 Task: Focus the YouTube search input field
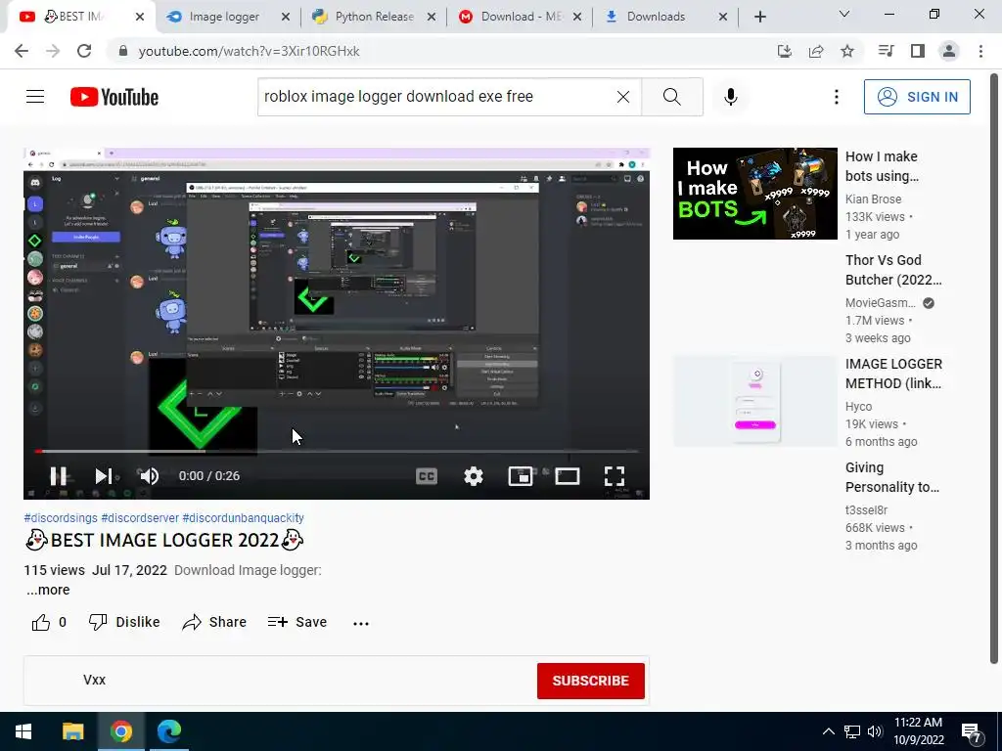tap(435, 97)
